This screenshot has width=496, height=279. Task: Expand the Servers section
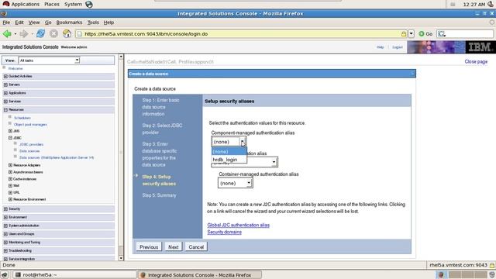tap(5, 84)
